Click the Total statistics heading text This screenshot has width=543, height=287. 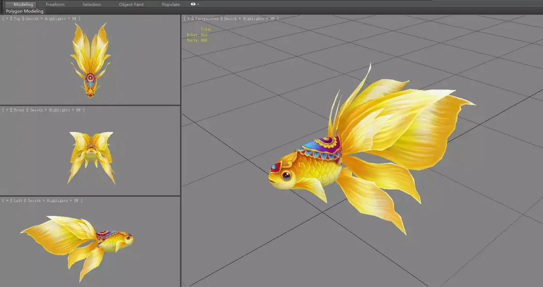[x=206, y=29]
